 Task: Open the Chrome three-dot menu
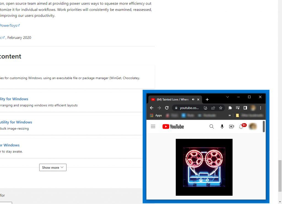tap(260, 108)
